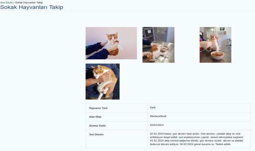The height and width of the screenshot is (151, 255).
Task: Open the Ana Sayfa breadcrumb link
Action: 6,3
